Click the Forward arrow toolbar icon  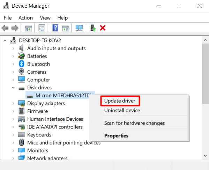15,28
